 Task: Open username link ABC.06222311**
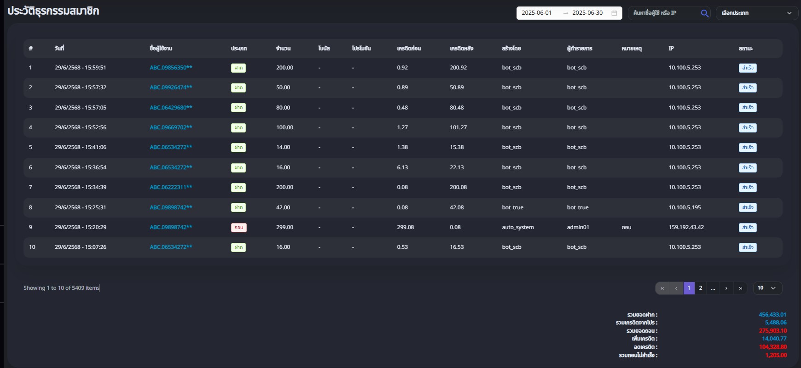pos(171,187)
